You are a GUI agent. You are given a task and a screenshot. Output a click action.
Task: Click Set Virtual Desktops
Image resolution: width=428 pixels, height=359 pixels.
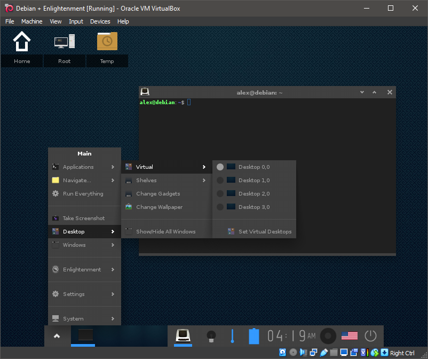click(x=265, y=232)
